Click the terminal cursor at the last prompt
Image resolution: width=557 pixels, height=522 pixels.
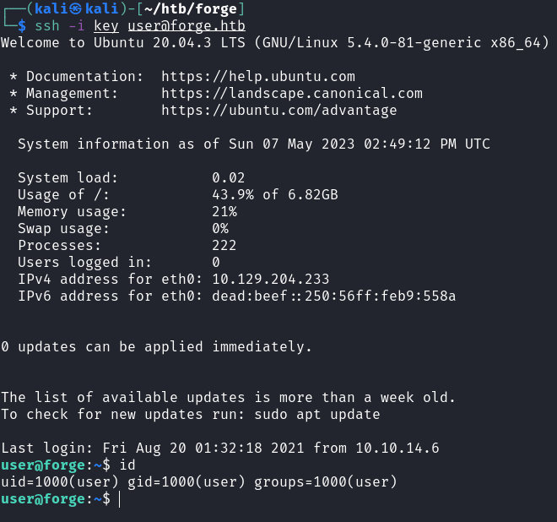120,499
